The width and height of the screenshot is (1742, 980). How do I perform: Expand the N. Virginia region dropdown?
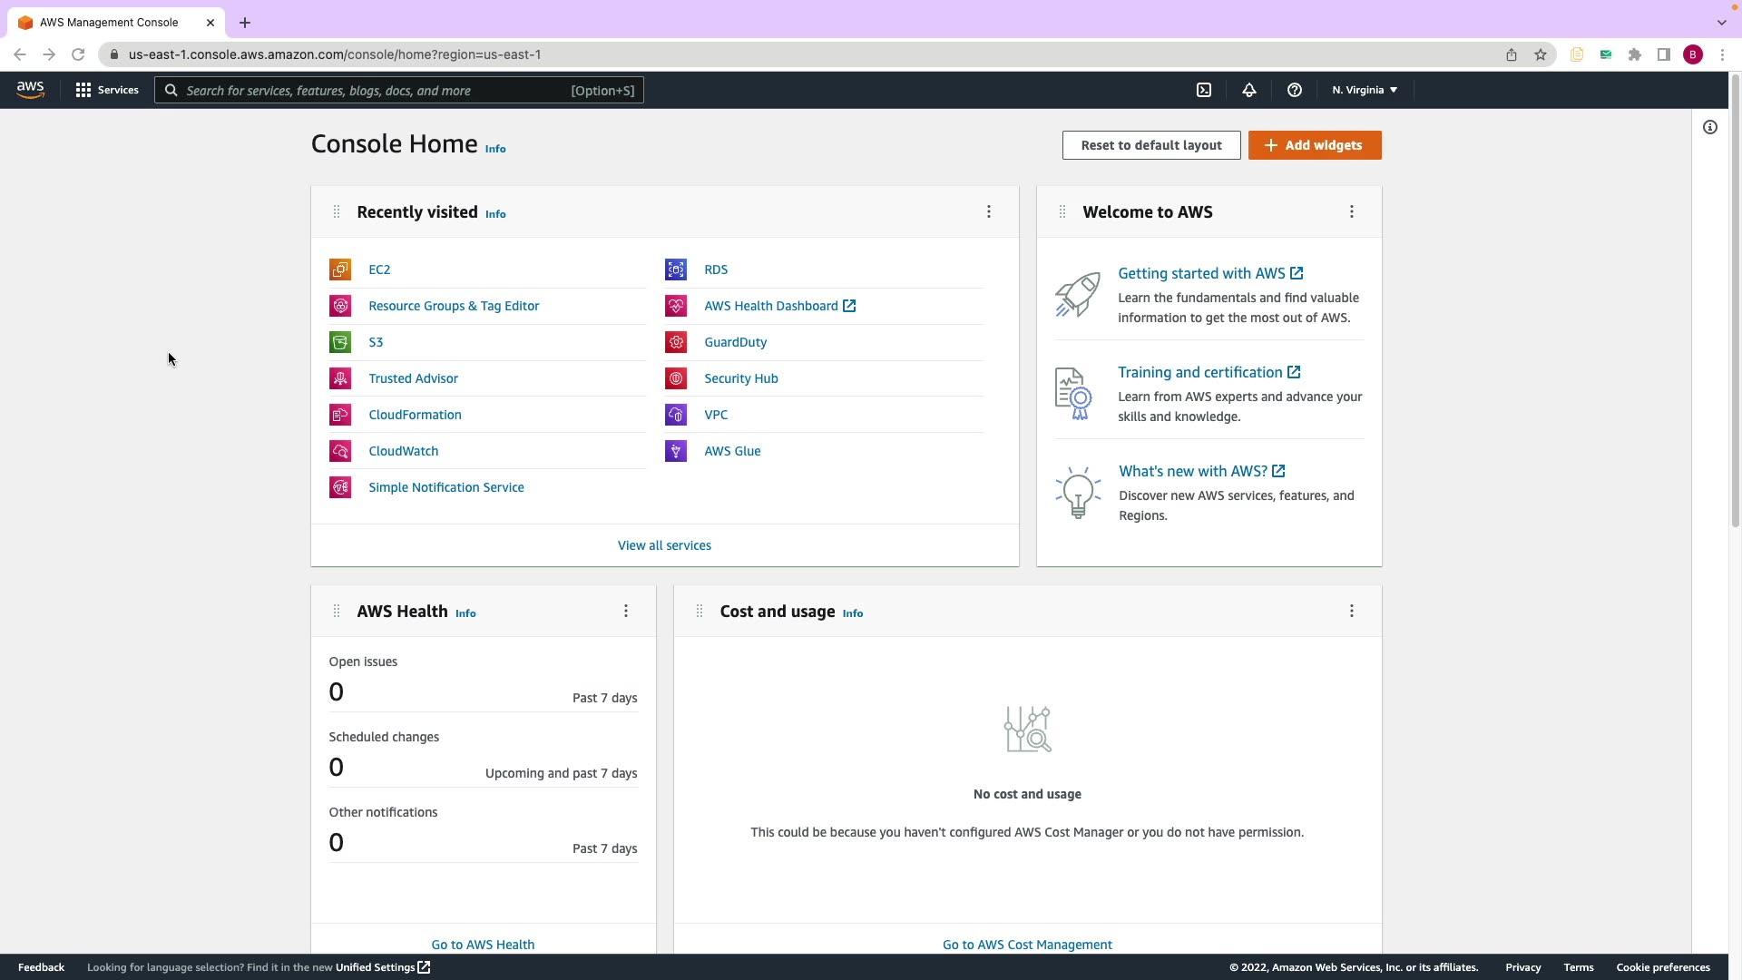click(1365, 90)
